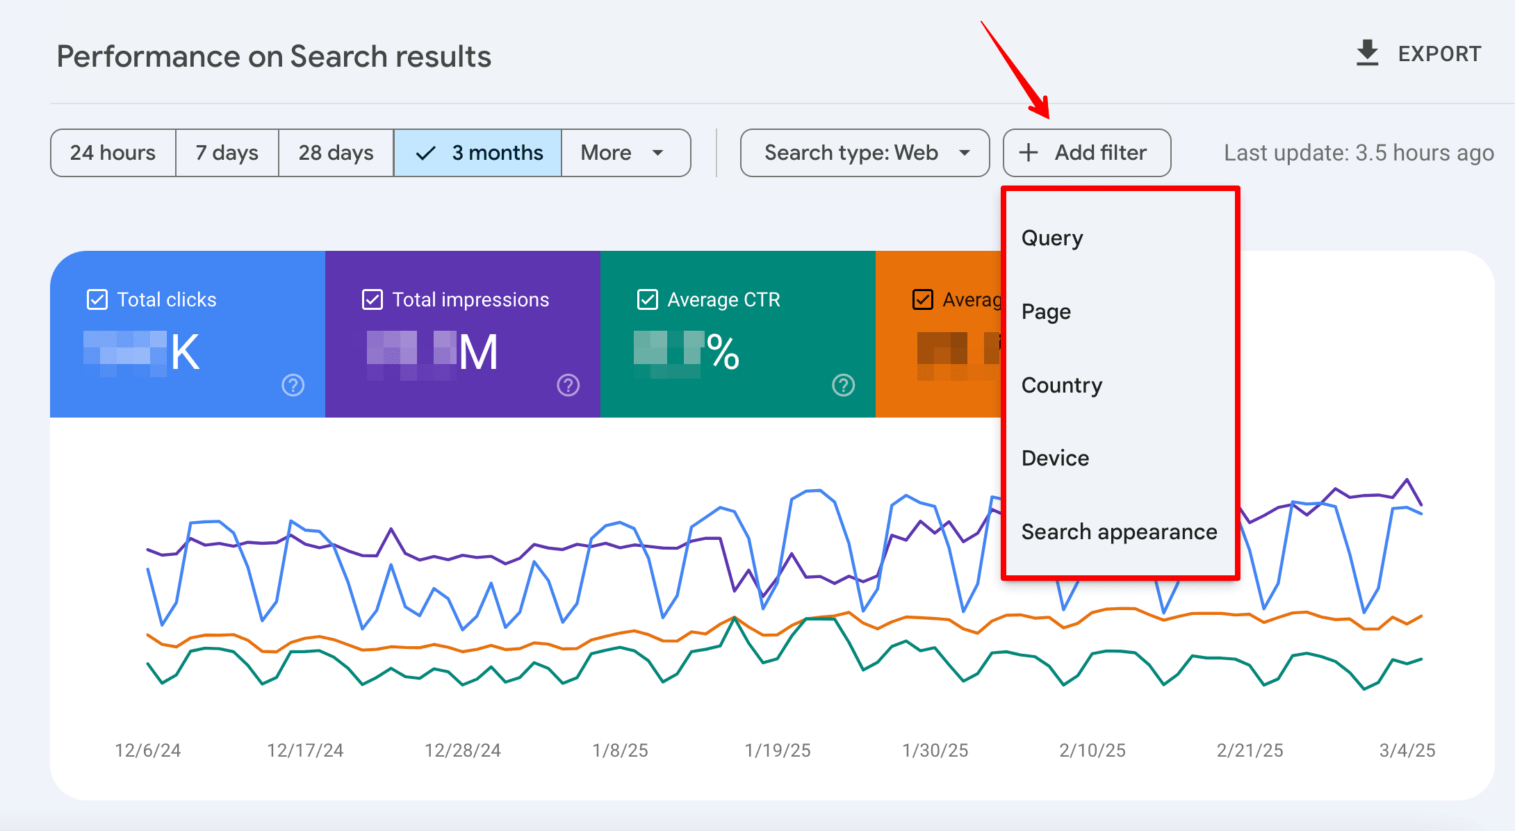Switch date range to 24 hours
This screenshot has height=831, width=1515.
coord(113,153)
